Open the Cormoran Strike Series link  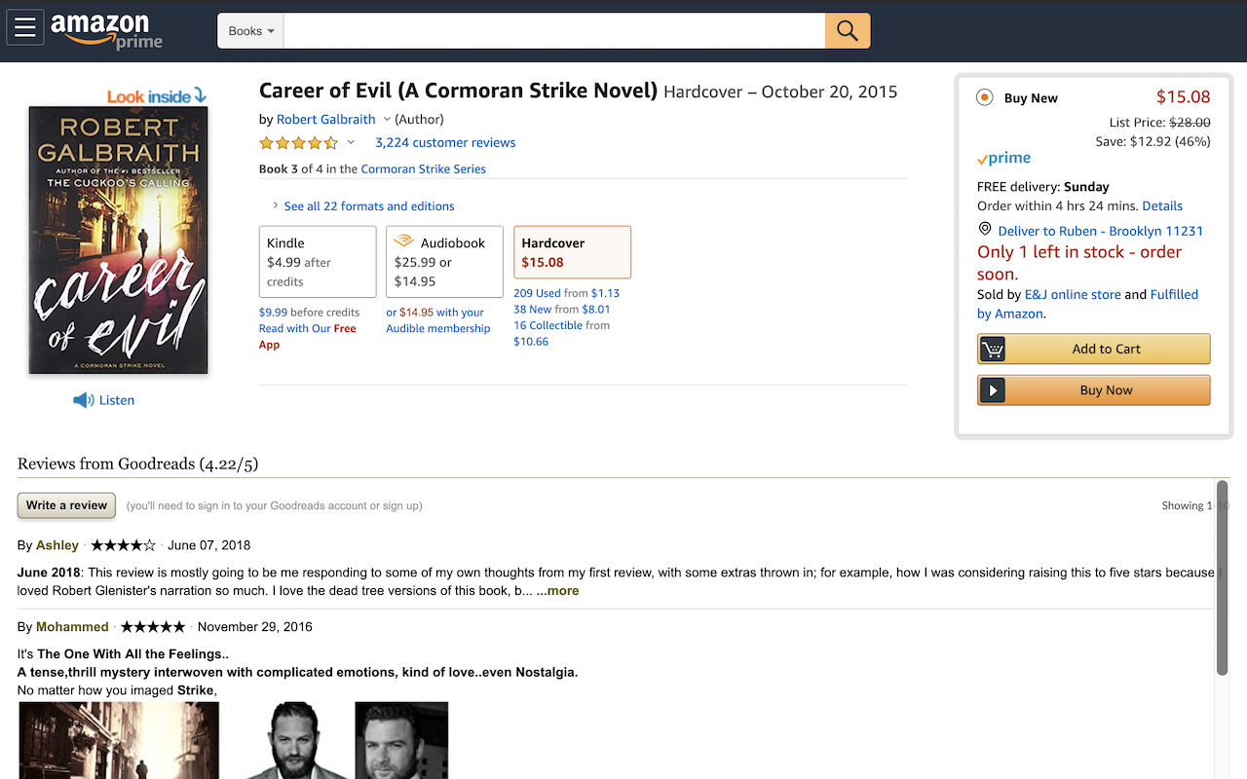[x=423, y=168]
